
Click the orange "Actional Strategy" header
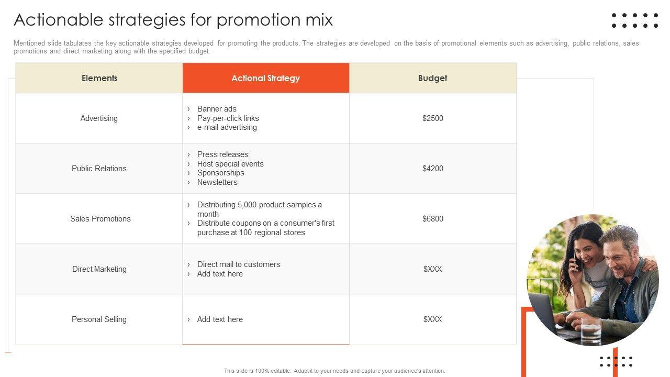pos(266,78)
